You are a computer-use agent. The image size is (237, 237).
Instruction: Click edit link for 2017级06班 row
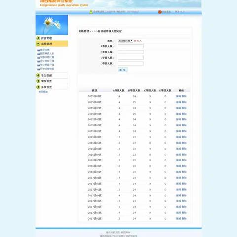click(178, 207)
